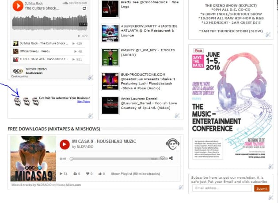278x203 pixels.
Task: Click the favorites heart icon with 0
Action: point(88,173)
